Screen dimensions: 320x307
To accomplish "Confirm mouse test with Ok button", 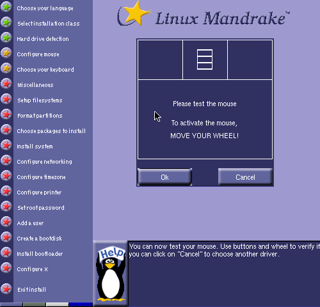I will [x=164, y=177].
